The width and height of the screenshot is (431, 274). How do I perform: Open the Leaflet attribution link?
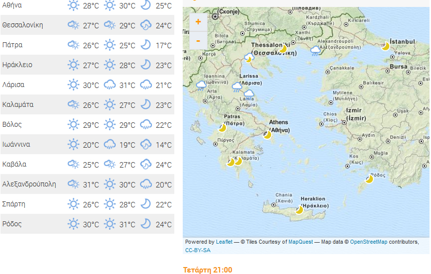tap(224, 242)
